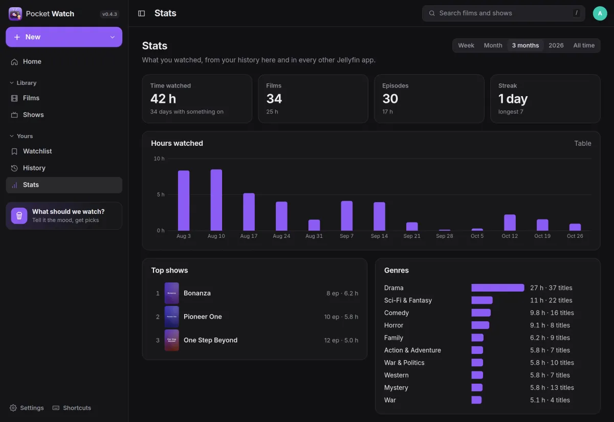Select the Month time range
This screenshot has height=422, width=614.
pos(493,46)
